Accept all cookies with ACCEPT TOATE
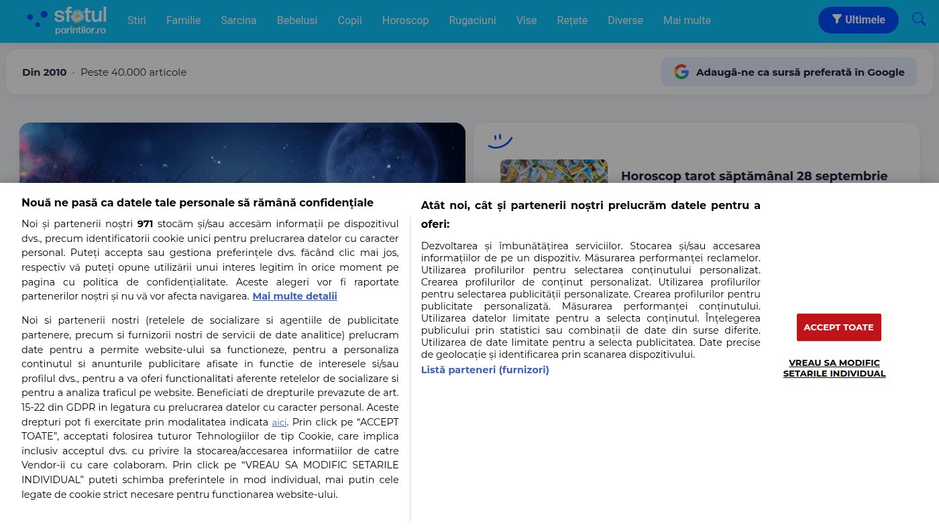This screenshot has width=939, height=528. 838,327
